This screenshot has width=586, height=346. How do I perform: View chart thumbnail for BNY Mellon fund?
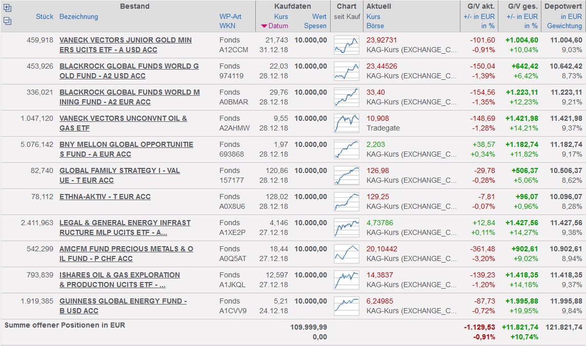coord(347,149)
